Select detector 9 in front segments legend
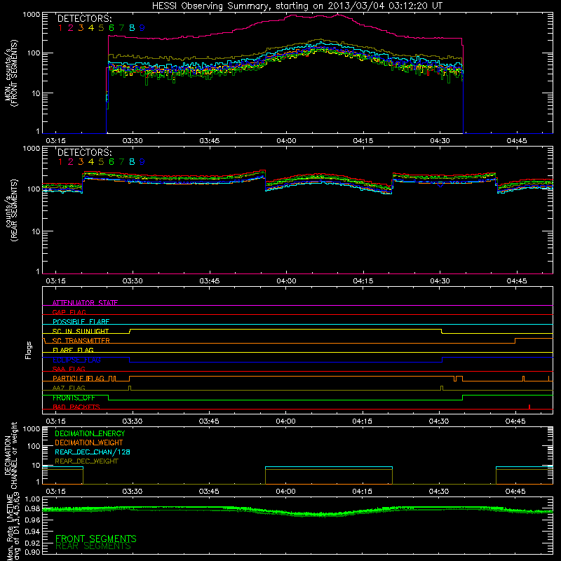This screenshot has height=561, width=561. (x=142, y=28)
